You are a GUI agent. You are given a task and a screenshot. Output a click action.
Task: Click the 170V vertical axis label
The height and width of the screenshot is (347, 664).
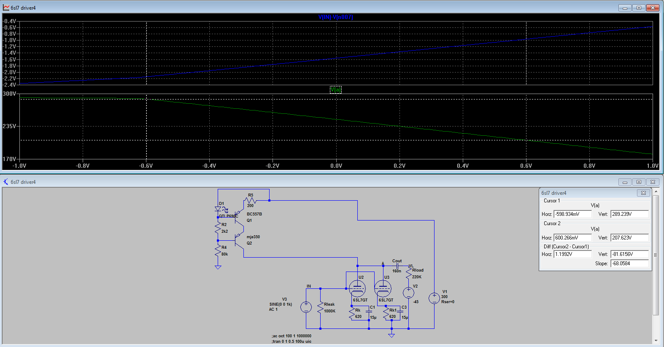(9, 159)
